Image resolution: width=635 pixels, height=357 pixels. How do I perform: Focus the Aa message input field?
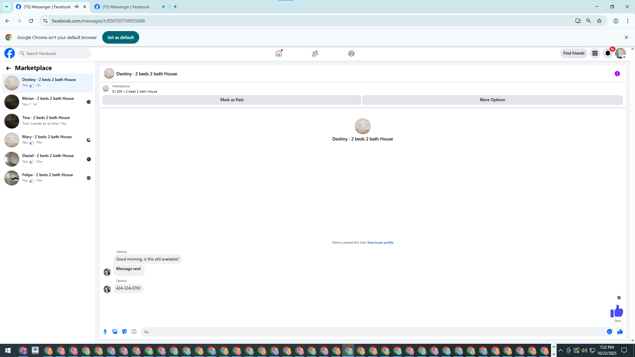370,332
